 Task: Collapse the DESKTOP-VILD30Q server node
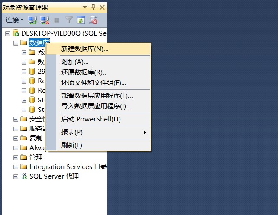7,33
